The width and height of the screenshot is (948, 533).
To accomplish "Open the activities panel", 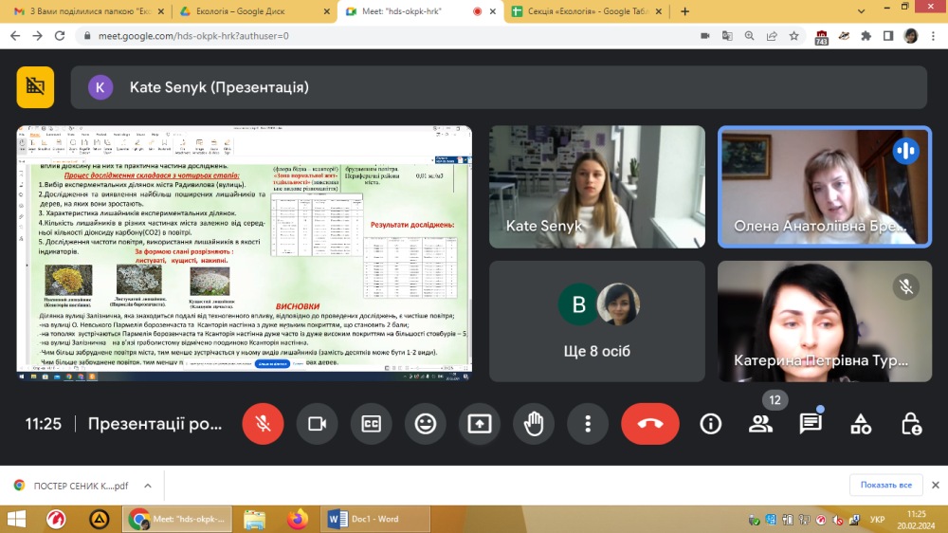I will (861, 424).
